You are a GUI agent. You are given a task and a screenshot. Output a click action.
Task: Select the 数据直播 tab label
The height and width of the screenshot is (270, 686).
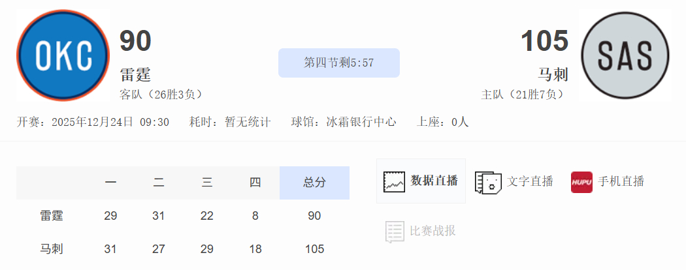(x=434, y=181)
